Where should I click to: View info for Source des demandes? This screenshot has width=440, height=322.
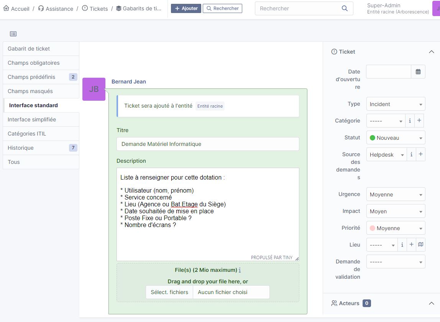point(411,154)
